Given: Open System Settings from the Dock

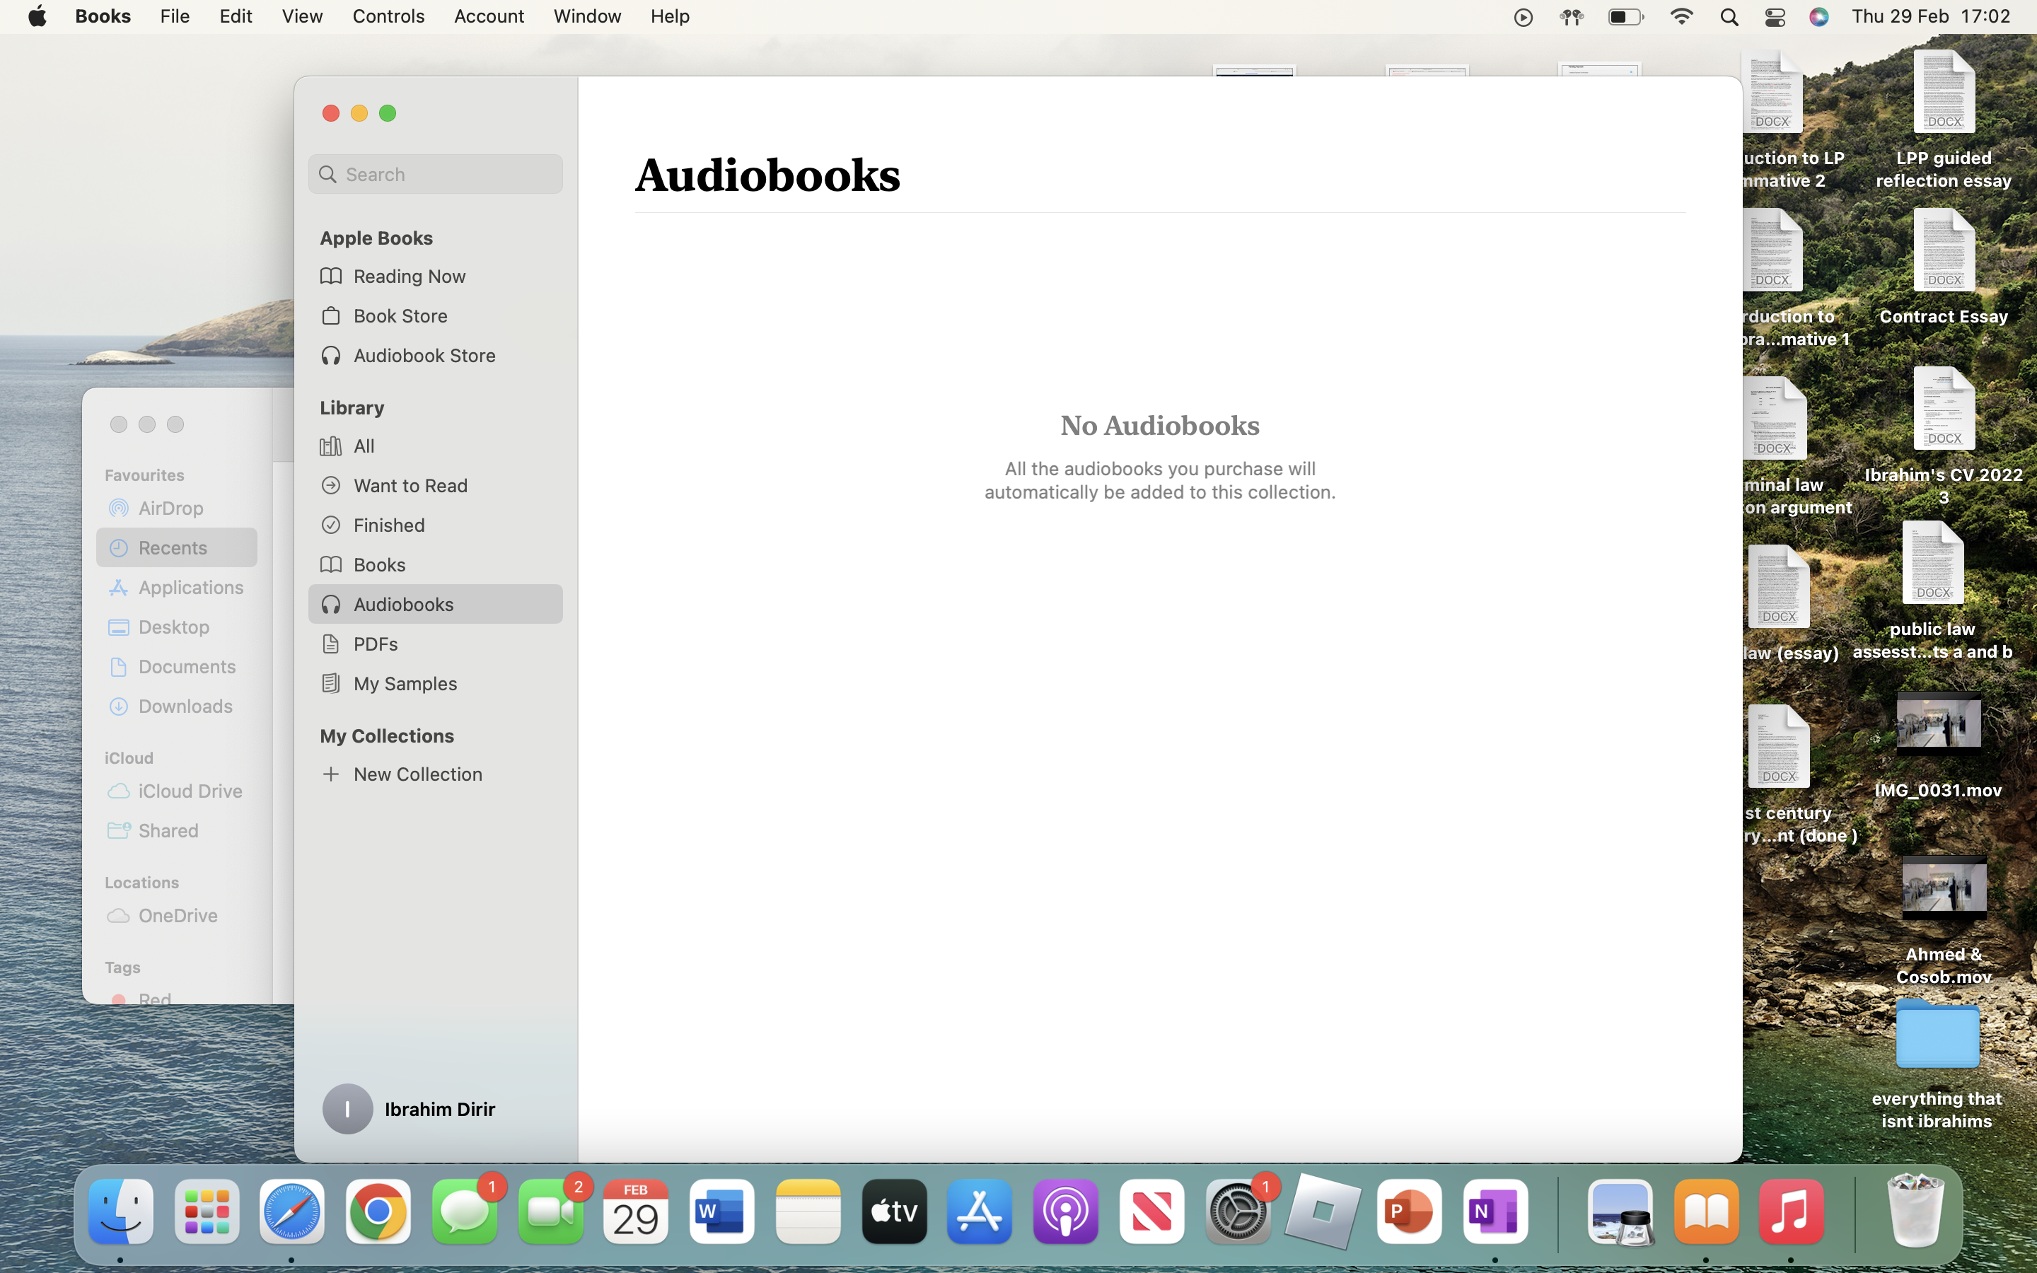Looking at the screenshot, I should tap(1237, 1212).
